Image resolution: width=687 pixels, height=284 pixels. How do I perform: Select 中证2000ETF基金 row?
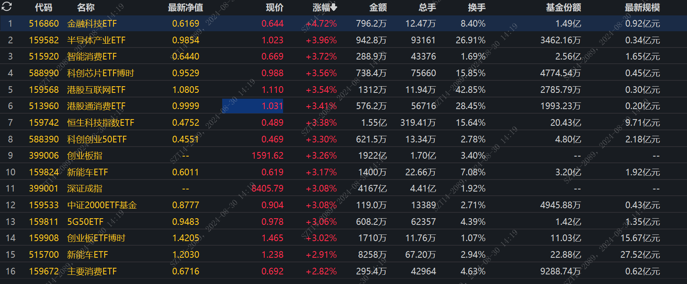[343, 205]
